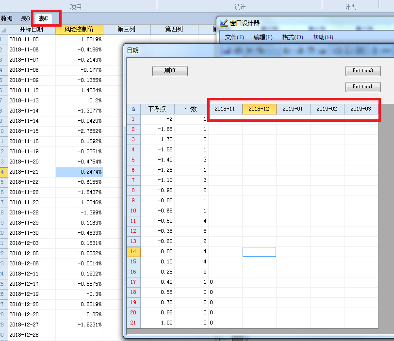Image resolution: width=394 pixels, height=341 pixels.
Task: Click the cell showing -1.4234%
Action: [80, 91]
